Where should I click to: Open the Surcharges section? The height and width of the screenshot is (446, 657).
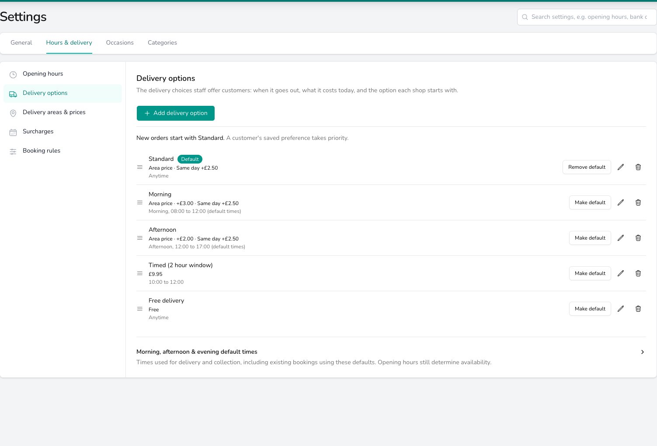(63, 132)
